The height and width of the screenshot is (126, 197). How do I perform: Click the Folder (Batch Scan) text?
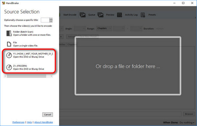click(x=23, y=32)
